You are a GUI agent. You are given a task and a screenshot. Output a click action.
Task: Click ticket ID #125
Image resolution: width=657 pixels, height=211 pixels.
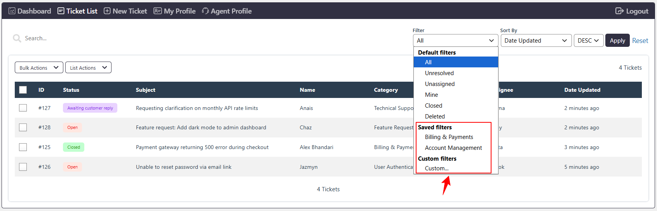pyautogui.click(x=44, y=147)
